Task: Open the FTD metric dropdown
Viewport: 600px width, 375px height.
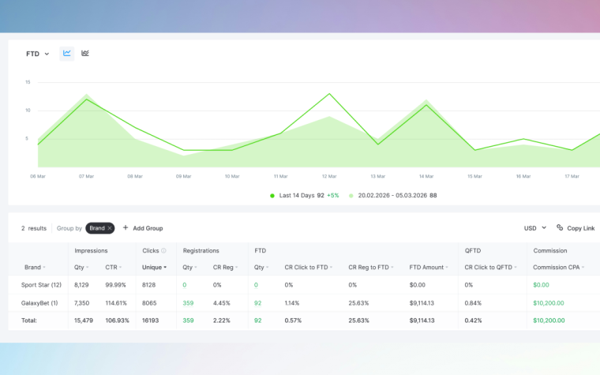Action: [x=38, y=54]
